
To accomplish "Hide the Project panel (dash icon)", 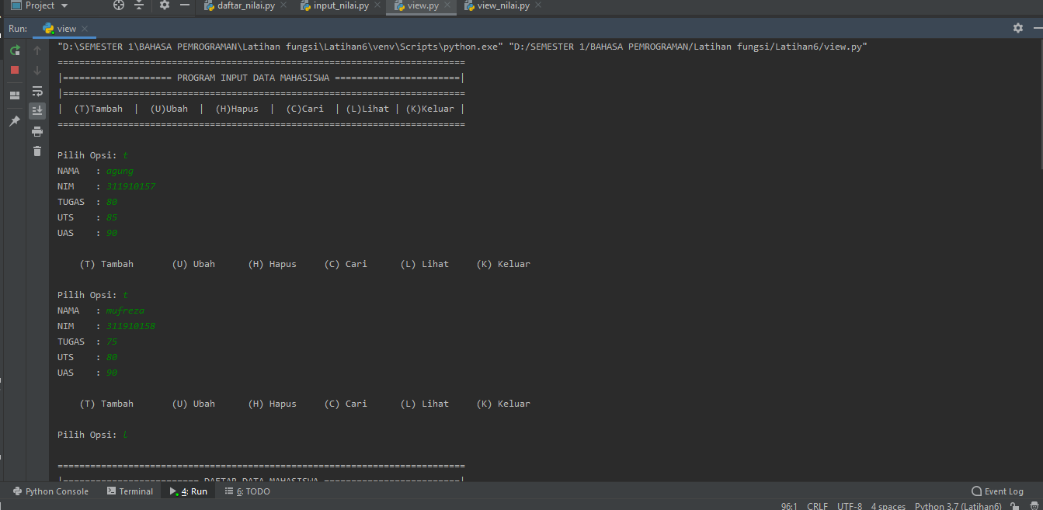I will (x=185, y=5).
